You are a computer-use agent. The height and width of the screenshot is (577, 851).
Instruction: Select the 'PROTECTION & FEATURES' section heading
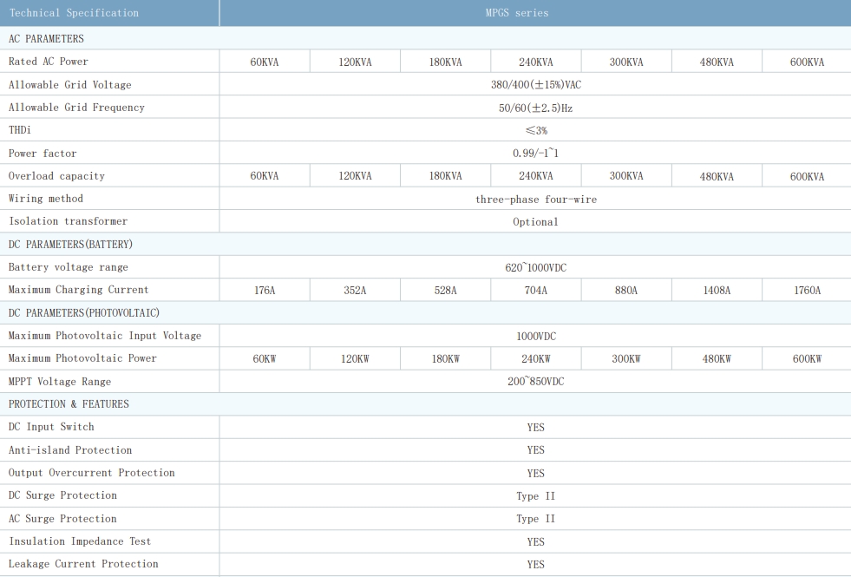(69, 404)
